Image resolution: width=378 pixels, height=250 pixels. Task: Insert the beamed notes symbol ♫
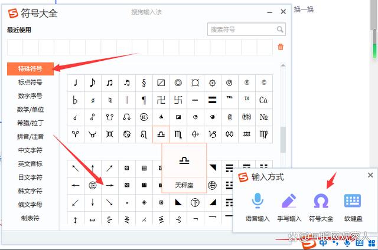110,83
